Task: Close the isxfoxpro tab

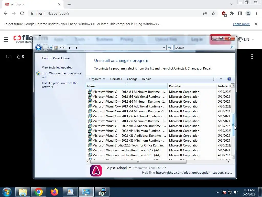Action: click(59, 4)
